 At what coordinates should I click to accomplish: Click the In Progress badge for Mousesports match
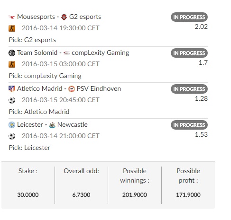(189, 17)
